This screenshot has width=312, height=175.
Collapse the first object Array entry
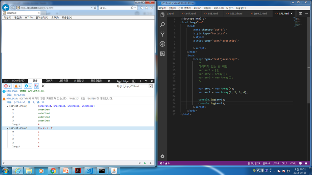coord(8,106)
